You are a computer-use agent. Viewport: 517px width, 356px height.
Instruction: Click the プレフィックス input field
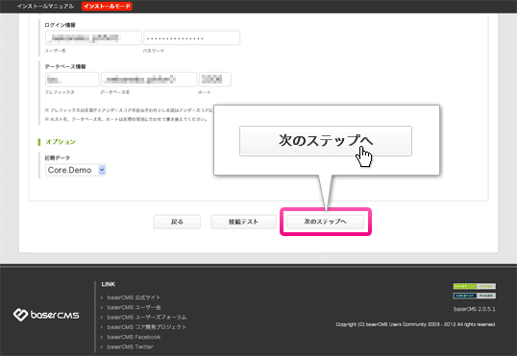(72, 80)
